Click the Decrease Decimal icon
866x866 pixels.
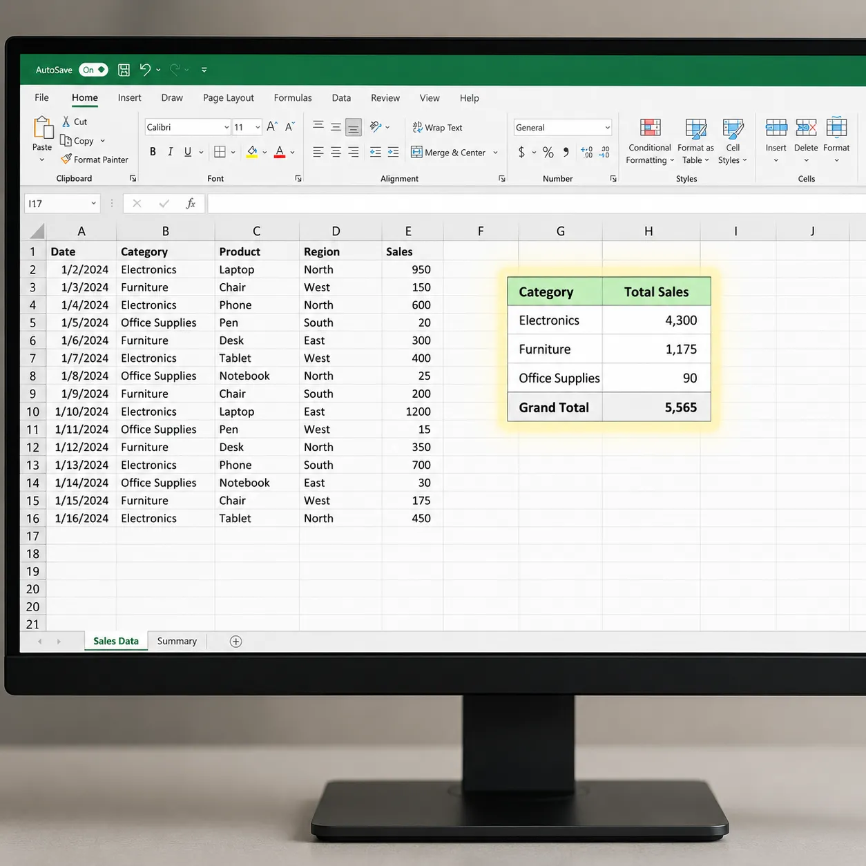tap(604, 152)
